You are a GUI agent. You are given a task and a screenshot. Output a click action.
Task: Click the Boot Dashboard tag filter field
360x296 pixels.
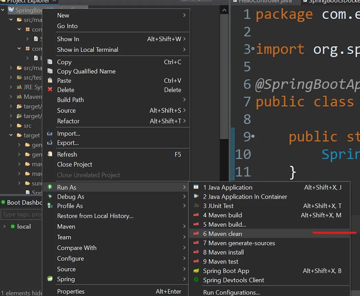coord(22,214)
